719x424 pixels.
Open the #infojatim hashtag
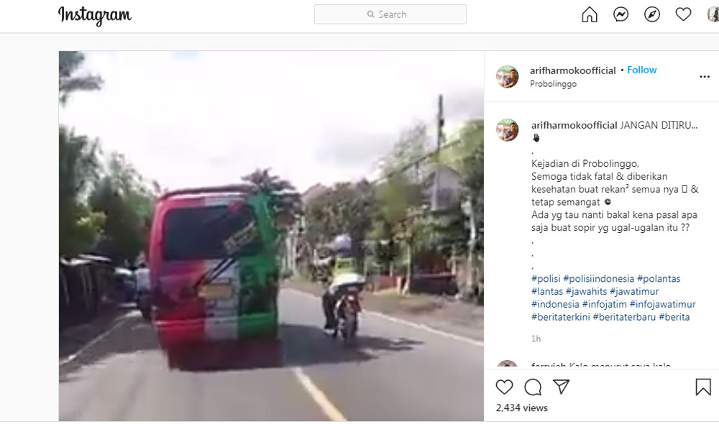(x=604, y=305)
